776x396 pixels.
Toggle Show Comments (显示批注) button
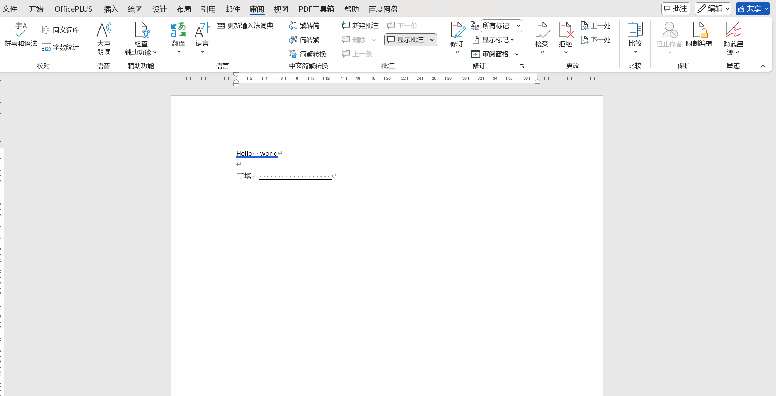tap(406, 40)
